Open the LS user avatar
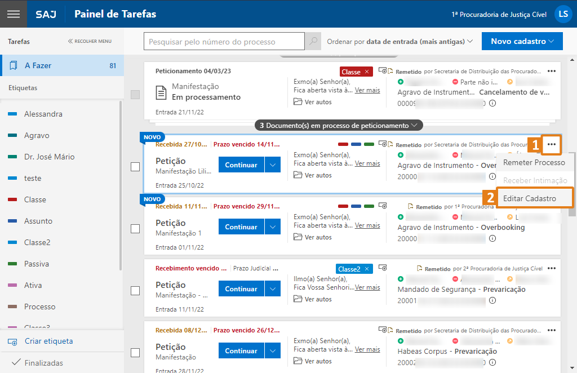The height and width of the screenshot is (373, 577). [x=563, y=14]
